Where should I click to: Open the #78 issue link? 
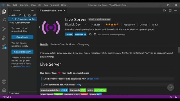[x=78, y=85]
